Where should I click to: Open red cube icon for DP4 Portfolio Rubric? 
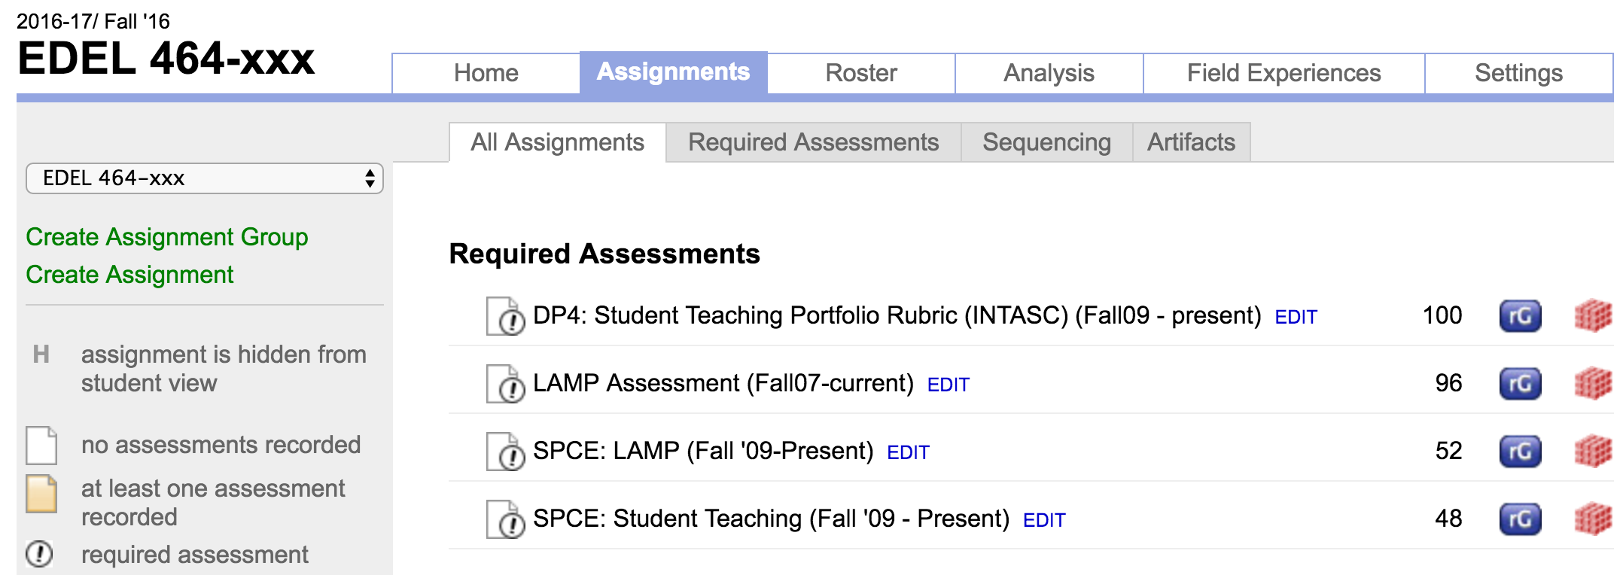1593,316
